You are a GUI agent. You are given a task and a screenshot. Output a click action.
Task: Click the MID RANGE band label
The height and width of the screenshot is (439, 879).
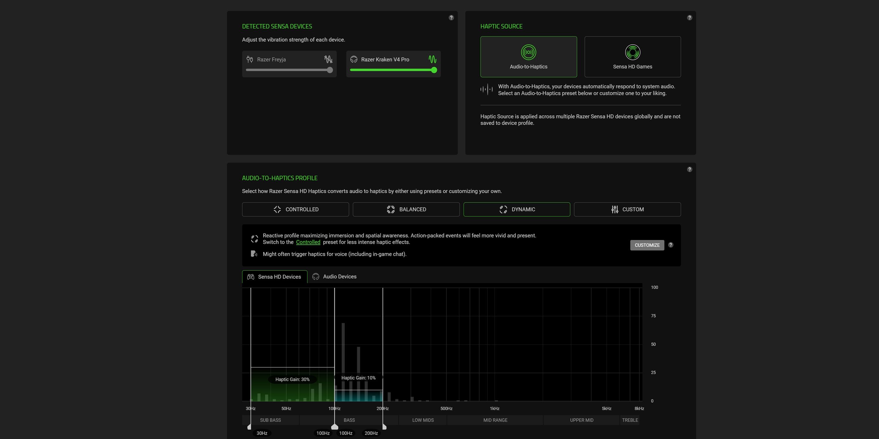click(495, 420)
